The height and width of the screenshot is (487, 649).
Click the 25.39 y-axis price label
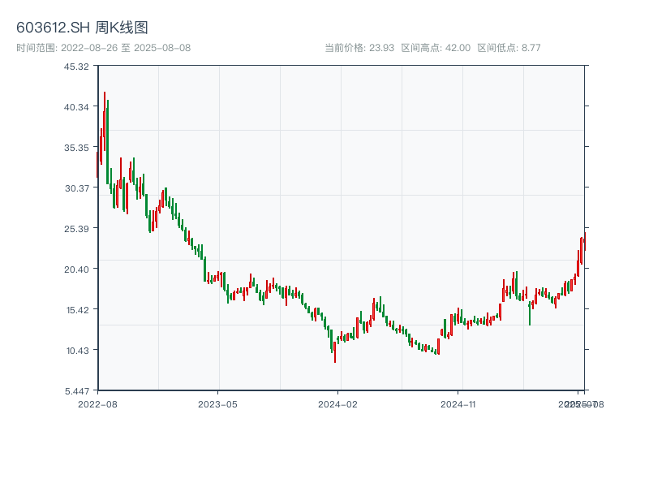coord(77,228)
